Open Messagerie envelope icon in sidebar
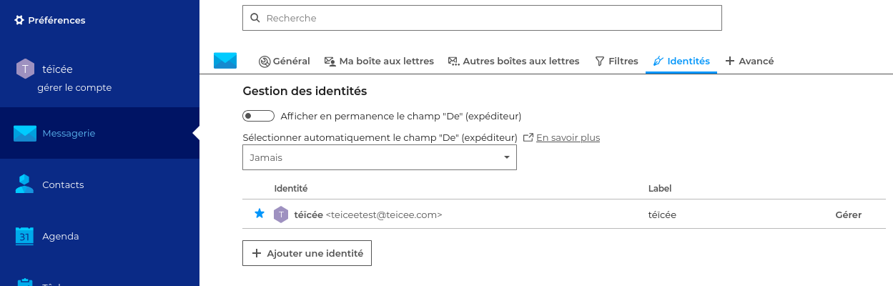The height and width of the screenshot is (286, 893). coord(25,133)
